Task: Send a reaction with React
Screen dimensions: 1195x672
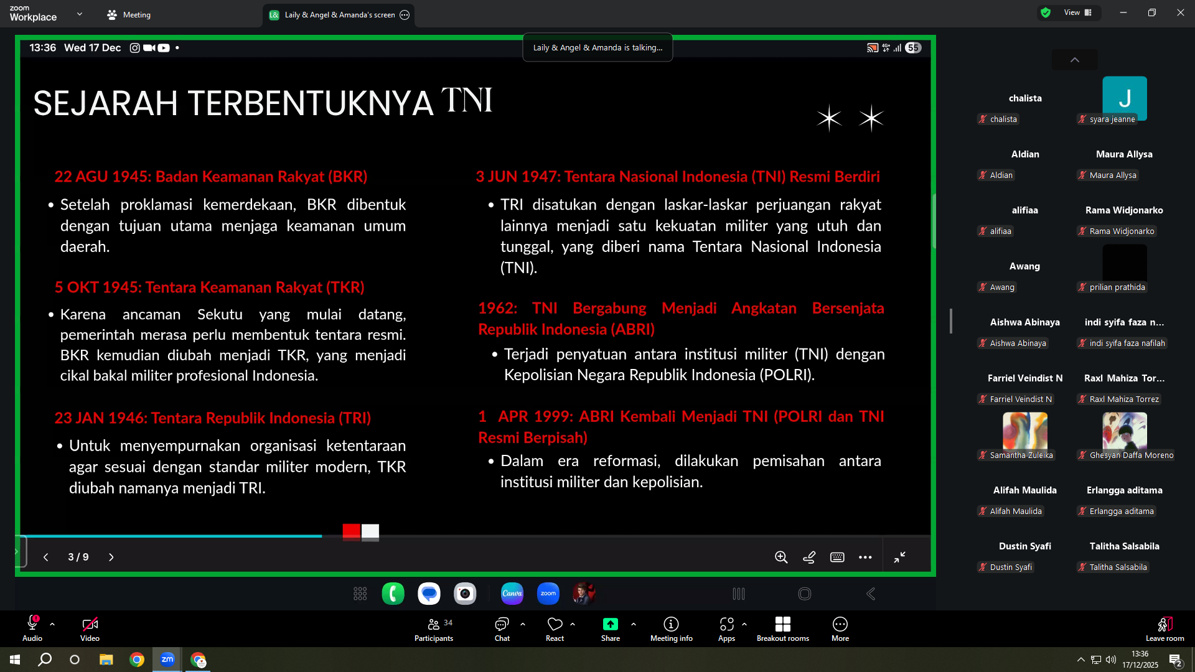Action: 555,628
